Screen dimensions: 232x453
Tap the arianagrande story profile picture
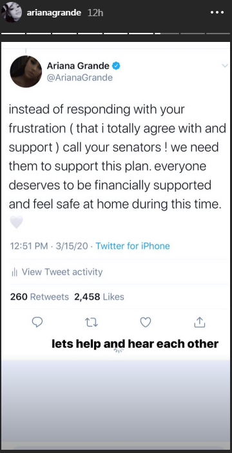click(x=12, y=12)
